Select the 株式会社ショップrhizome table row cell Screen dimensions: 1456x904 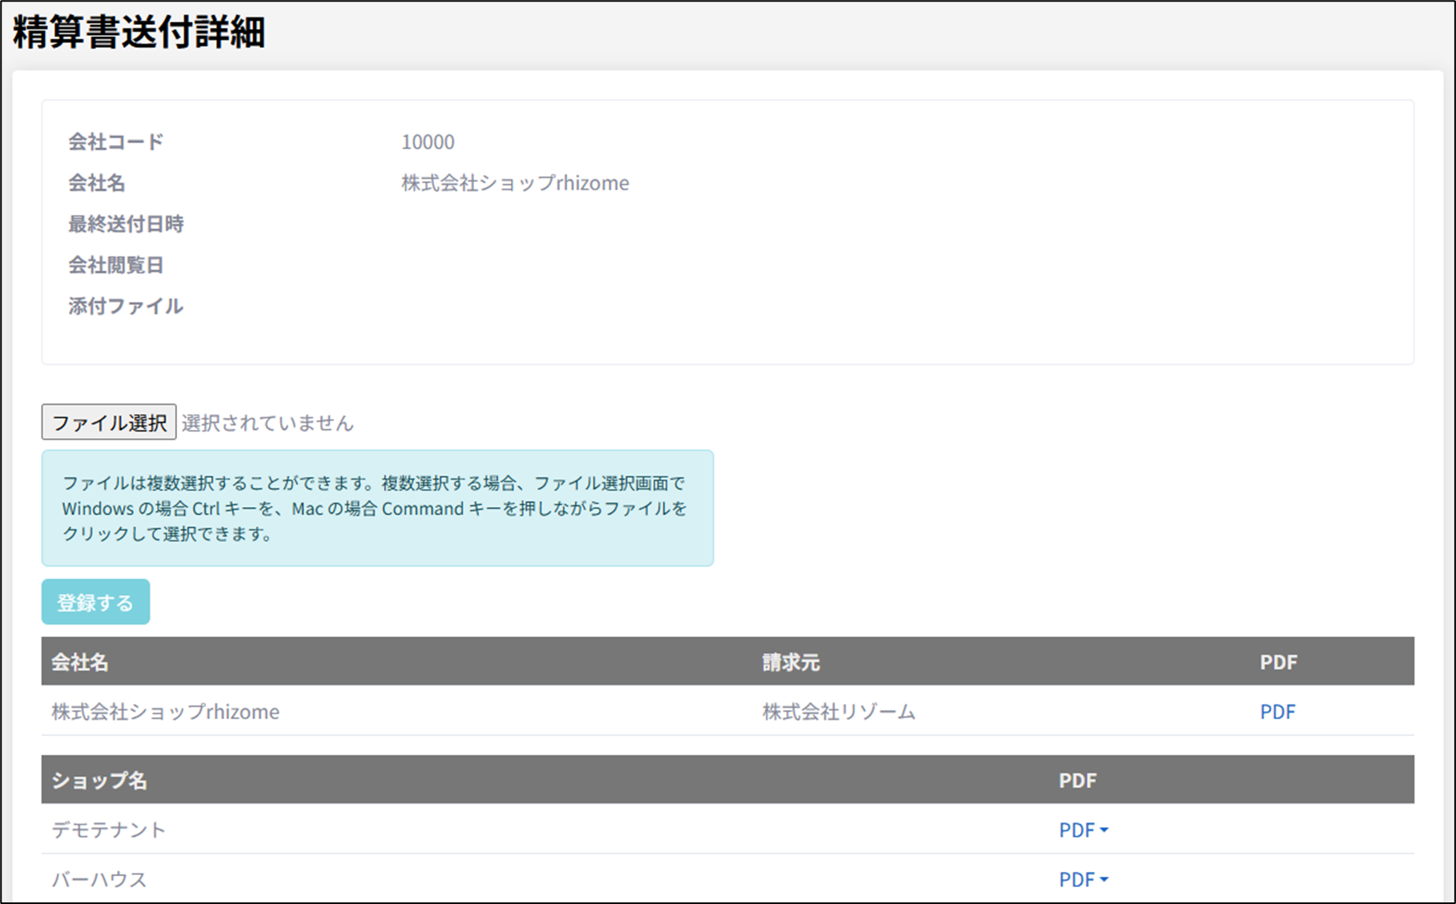click(165, 712)
